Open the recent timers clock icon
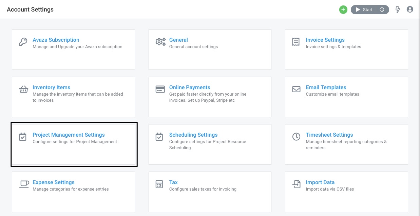Viewport: 420px width, 216px height. click(x=382, y=9)
